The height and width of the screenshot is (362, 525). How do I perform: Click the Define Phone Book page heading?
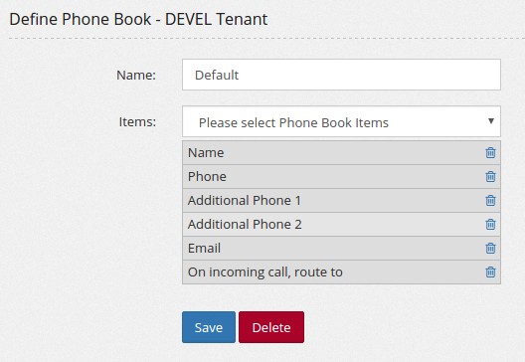[x=138, y=19]
